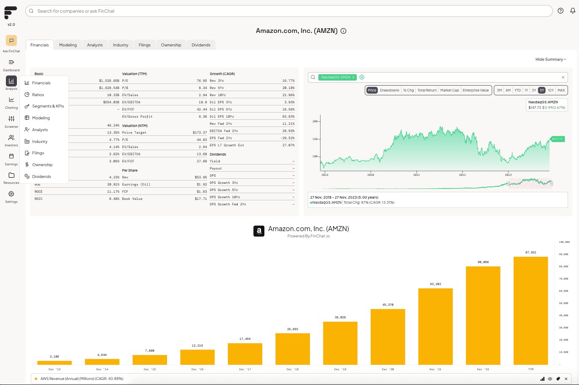Screen dimensions: 579x385
Task: Click the FinChat logo at top left
Action: pyautogui.click(x=11, y=13)
